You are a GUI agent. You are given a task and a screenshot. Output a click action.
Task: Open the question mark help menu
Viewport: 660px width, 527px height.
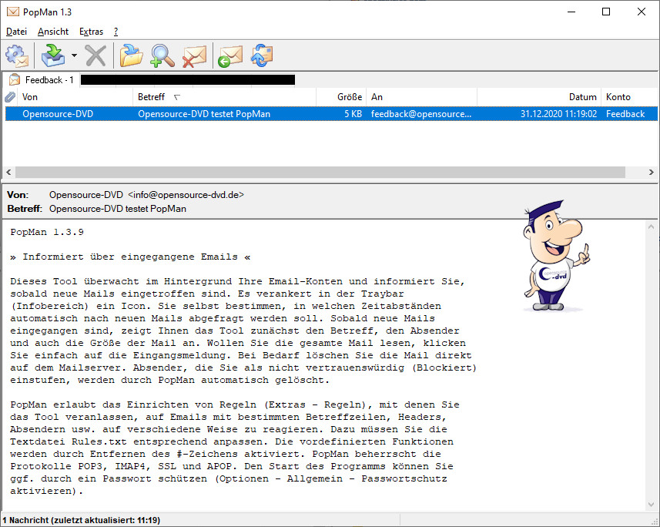point(116,32)
